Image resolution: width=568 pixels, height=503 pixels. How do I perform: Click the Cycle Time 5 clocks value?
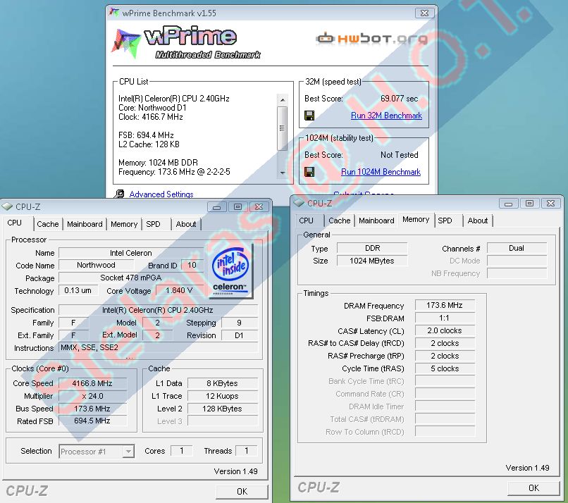tap(445, 368)
